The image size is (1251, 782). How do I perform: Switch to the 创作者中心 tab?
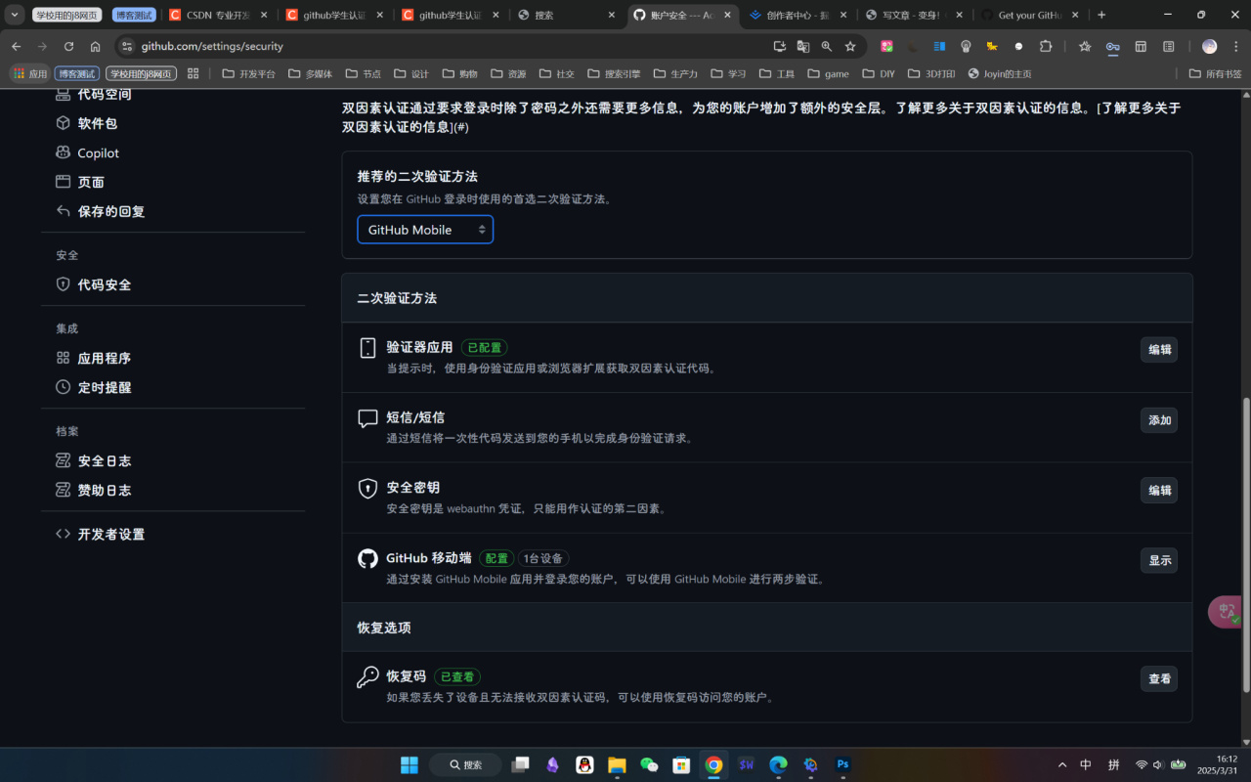coord(799,16)
